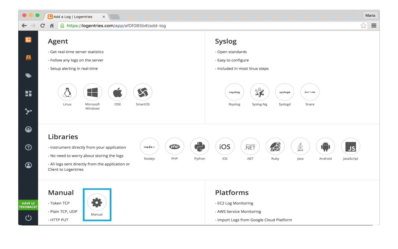Image resolution: width=398 pixels, height=249 pixels.
Task: Open the share nodes sidebar icon
Action: (28, 112)
